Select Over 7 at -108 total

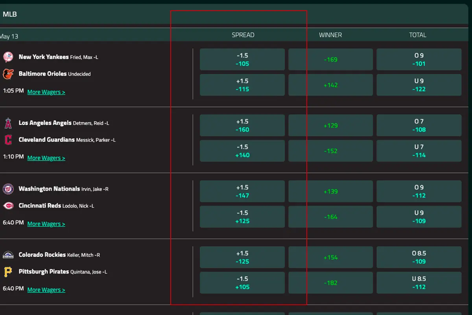419,126
